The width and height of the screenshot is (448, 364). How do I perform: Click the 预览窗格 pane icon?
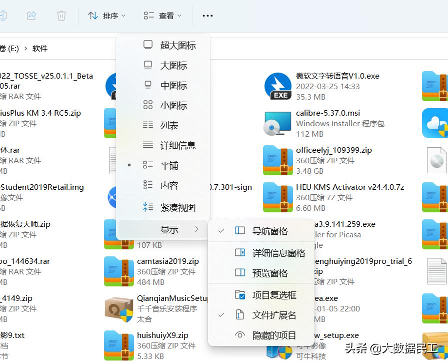tap(239, 272)
